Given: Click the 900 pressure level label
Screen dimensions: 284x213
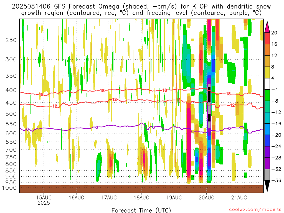Looking at the screenshot, I should tap(11, 176).
